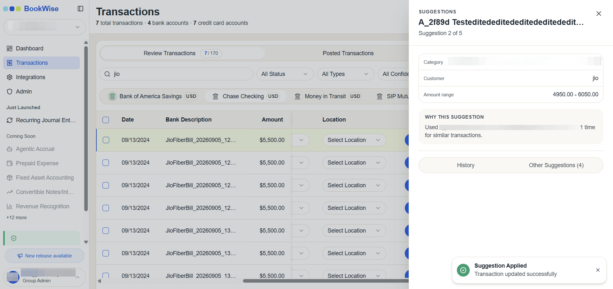The height and width of the screenshot is (289, 613).
Task: Click New release available button
Action: [x=44, y=256]
